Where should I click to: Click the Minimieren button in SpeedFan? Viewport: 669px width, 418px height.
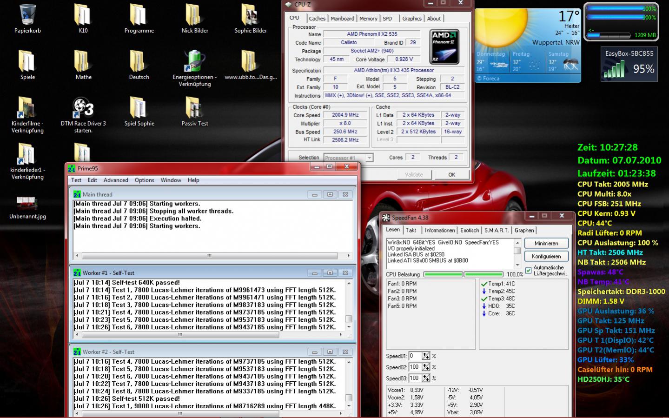point(546,243)
